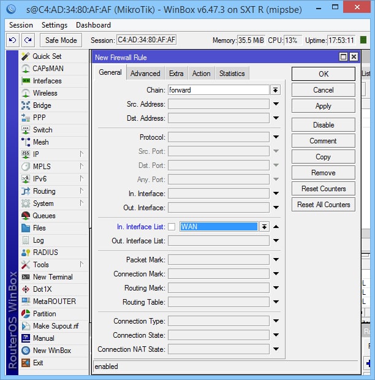Screen dimensions: 375x380
Task: Click the Redo arrow in toolbar
Action: point(28,40)
